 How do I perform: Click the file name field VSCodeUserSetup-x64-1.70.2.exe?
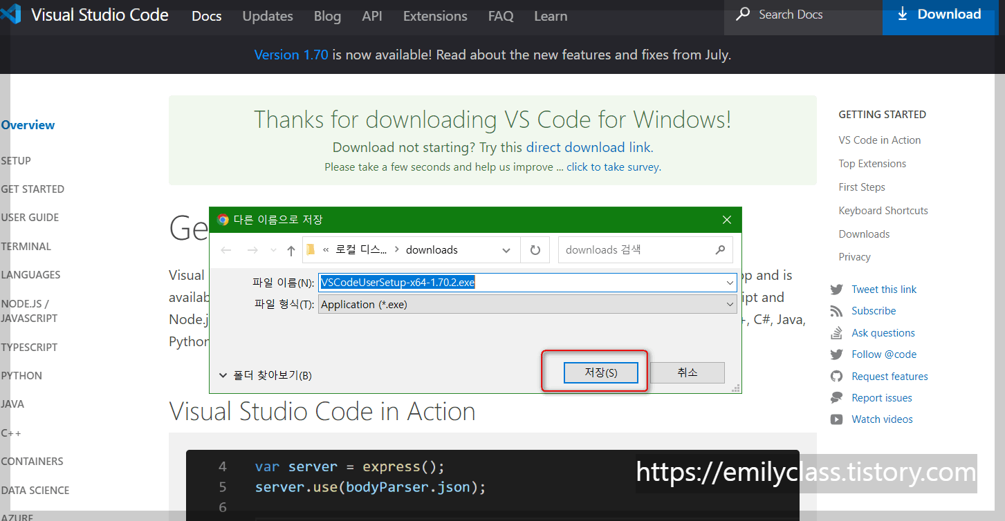point(527,283)
